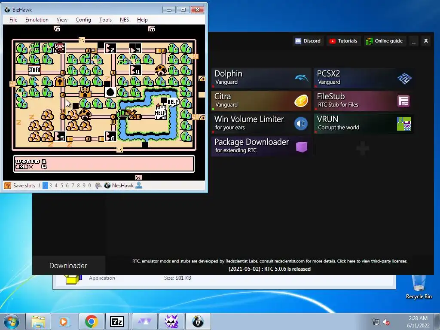Open the Tools menu
This screenshot has height=330, width=440.
[x=105, y=20]
